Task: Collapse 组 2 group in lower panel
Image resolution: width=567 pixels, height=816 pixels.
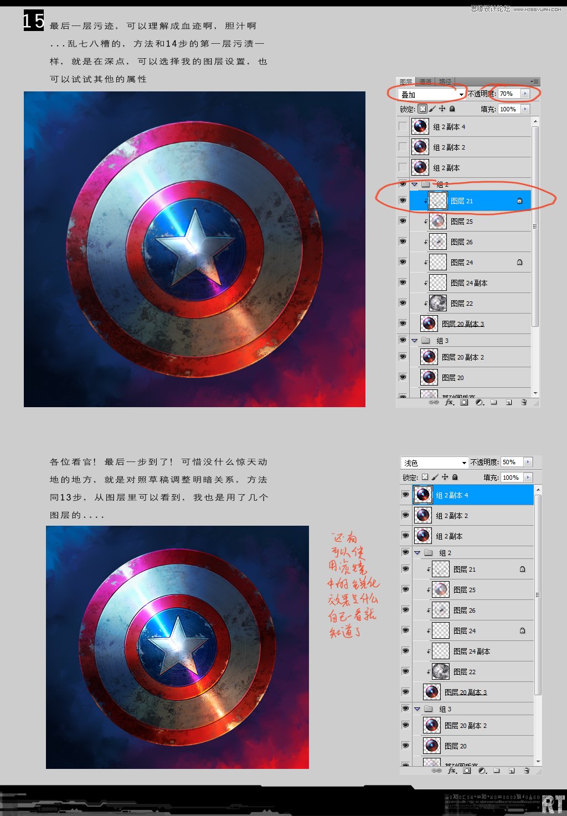Action: [x=417, y=552]
